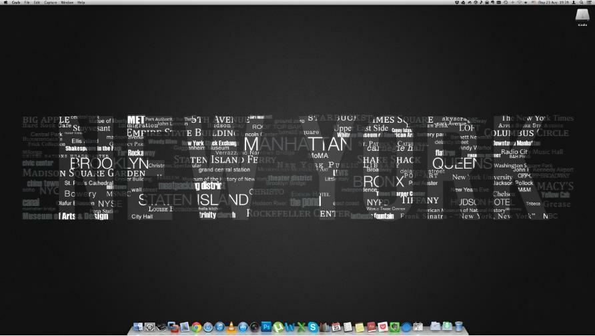Open Notification Center in the menu bar

click(x=589, y=2)
